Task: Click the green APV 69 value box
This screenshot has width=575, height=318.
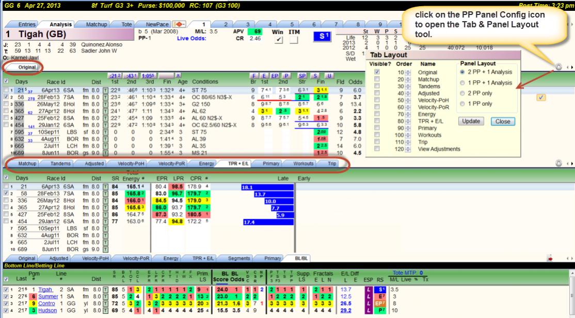Action: [255, 31]
